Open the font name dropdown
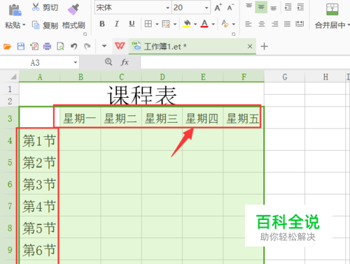The image size is (350, 264). click(x=167, y=8)
